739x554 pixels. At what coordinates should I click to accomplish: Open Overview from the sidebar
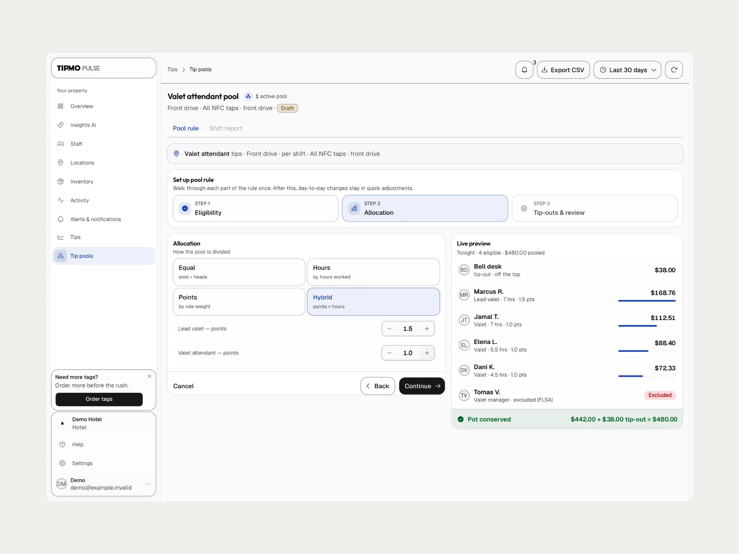point(104,106)
